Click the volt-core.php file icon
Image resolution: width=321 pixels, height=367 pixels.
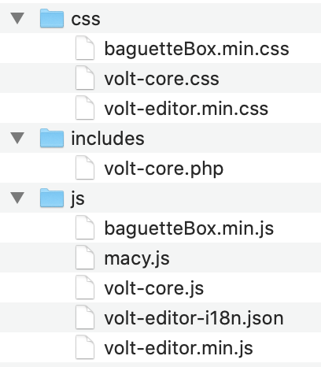pyautogui.click(x=85, y=168)
